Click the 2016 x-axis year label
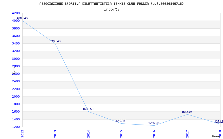This screenshot has height=139, width=223. [x=154, y=134]
